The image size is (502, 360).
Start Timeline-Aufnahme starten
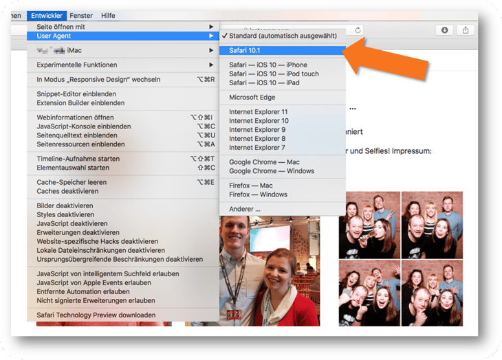(x=123, y=159)
